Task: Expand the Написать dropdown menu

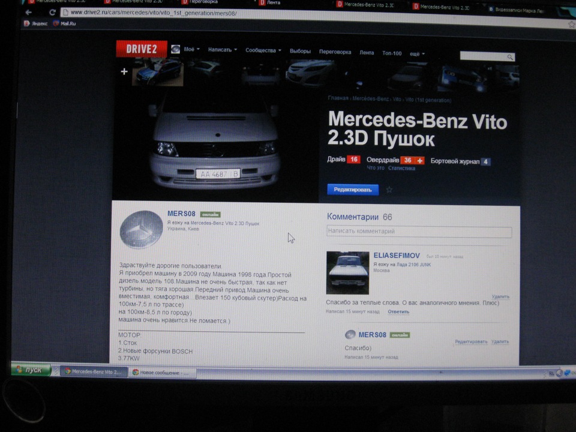Action: click(222, 50)
